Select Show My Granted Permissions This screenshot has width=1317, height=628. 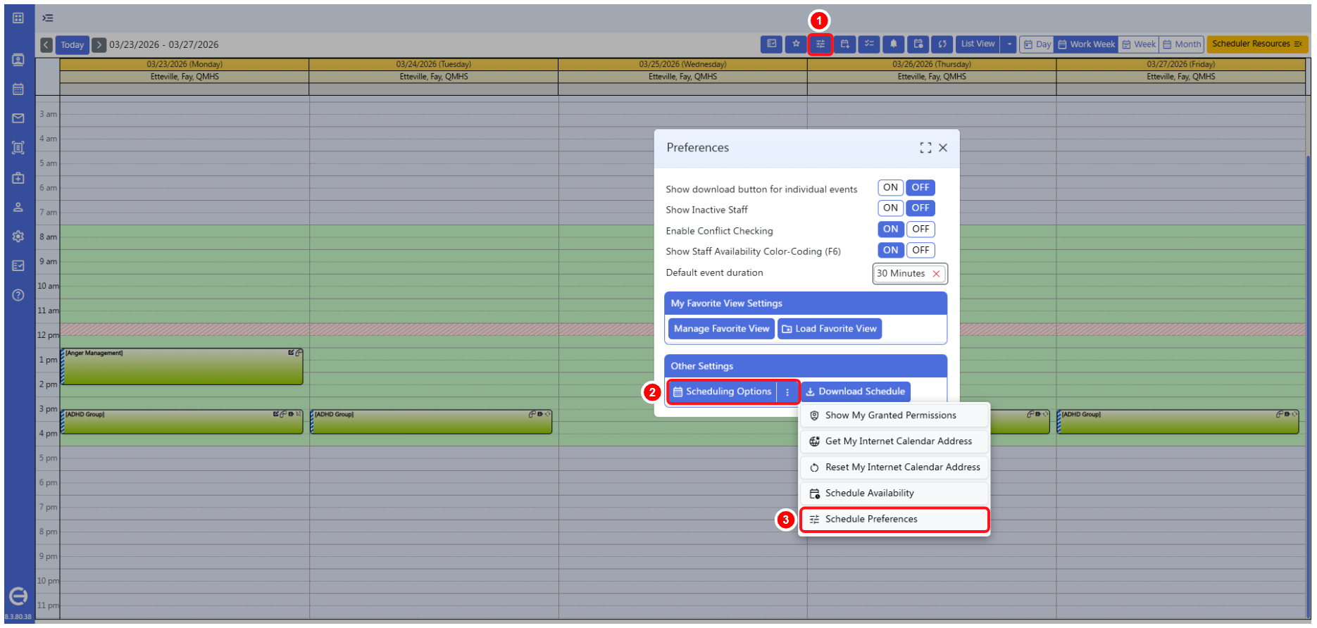[894, 415]
